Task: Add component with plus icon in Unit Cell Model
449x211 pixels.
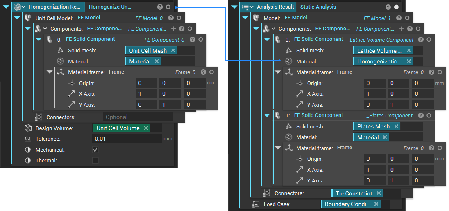Action: pyautogui.click(x=173, y=29)
